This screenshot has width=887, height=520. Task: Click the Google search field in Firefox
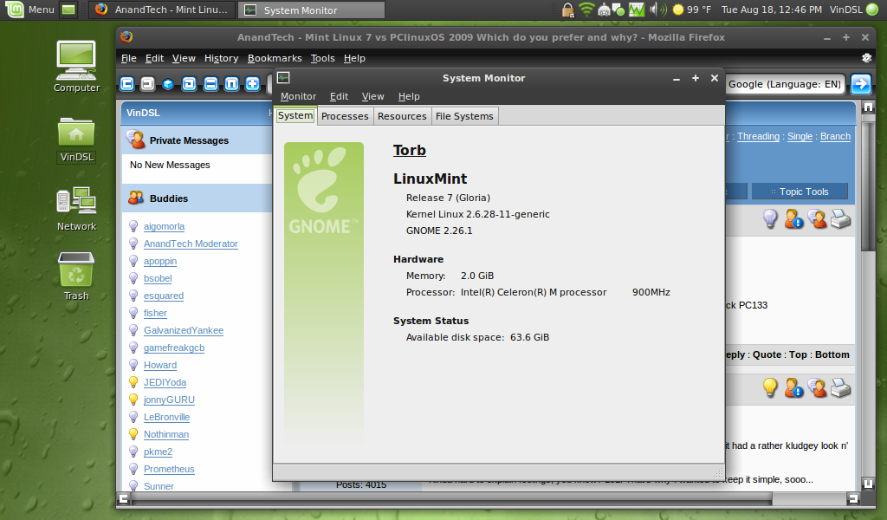pos(785,84)
